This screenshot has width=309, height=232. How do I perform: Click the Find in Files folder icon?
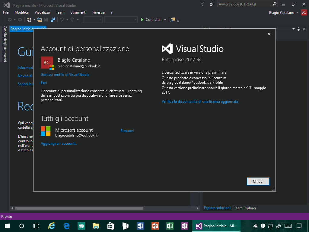pyautogui.click(x=173, y=20)
